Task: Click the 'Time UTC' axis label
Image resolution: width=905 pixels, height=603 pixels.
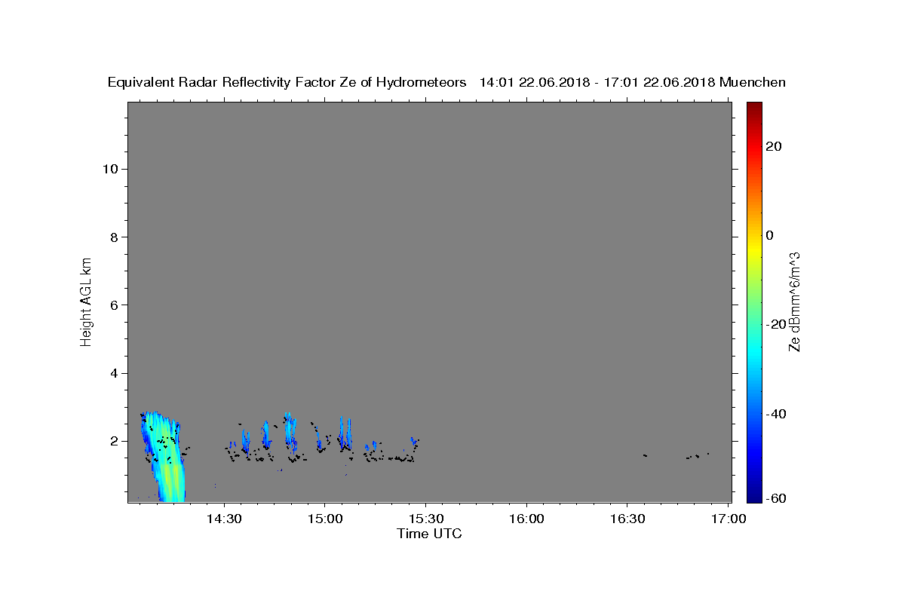Action: click(x=429, y=534)
